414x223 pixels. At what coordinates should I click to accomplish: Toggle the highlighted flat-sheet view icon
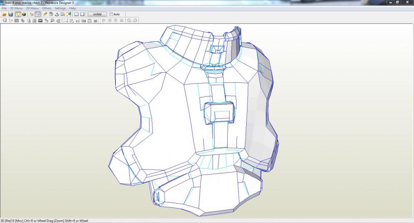[x=38, y=14]
